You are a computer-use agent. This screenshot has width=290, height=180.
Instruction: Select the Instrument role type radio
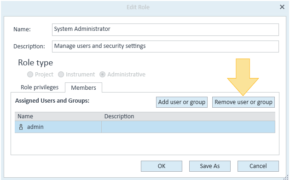[61, 75]
